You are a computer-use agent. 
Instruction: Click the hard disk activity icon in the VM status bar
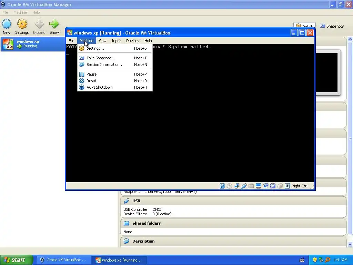tap(222, 186)
